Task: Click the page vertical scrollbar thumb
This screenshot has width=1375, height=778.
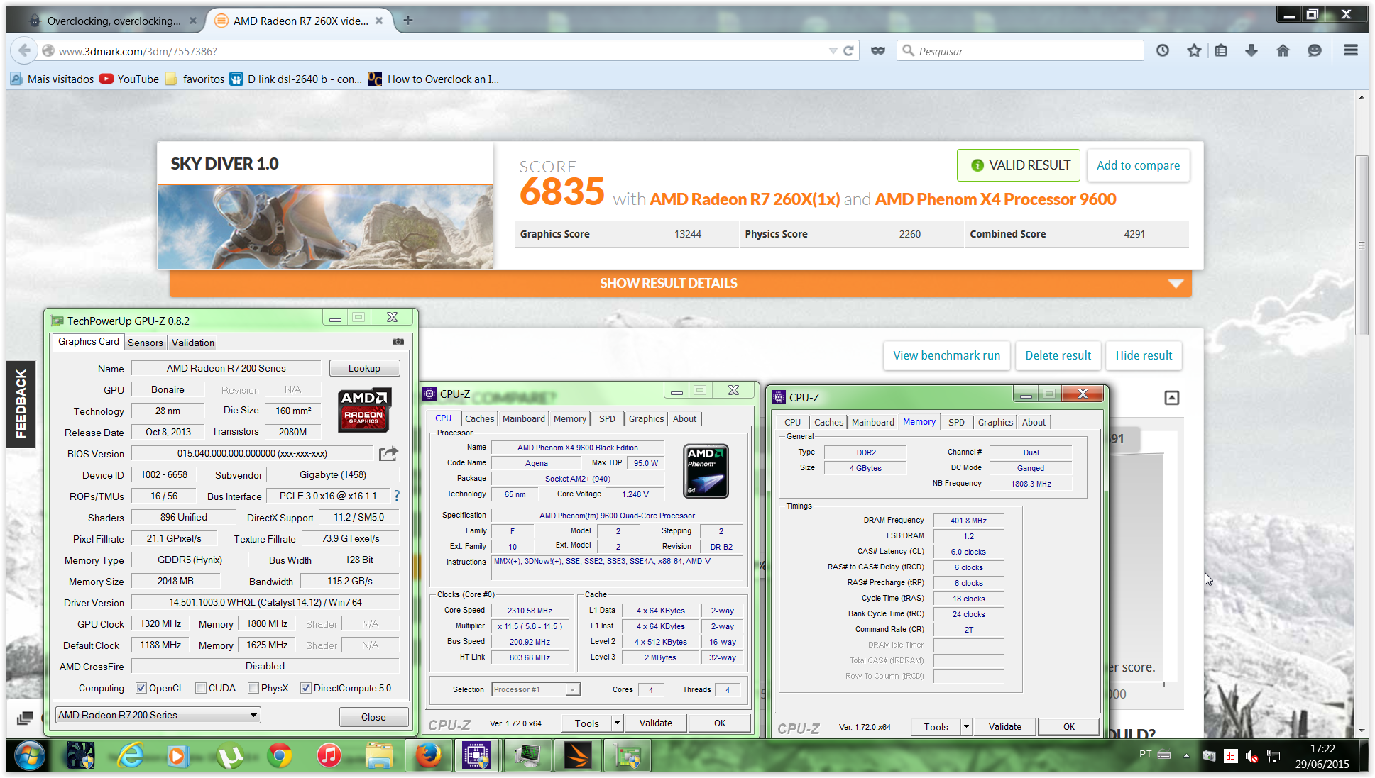Action: click(x=1361, y=245)
